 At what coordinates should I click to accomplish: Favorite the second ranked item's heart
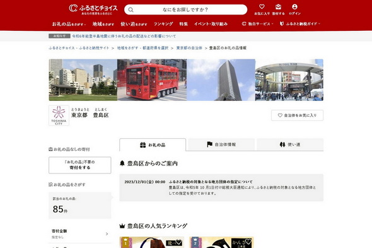pos(248,242)
